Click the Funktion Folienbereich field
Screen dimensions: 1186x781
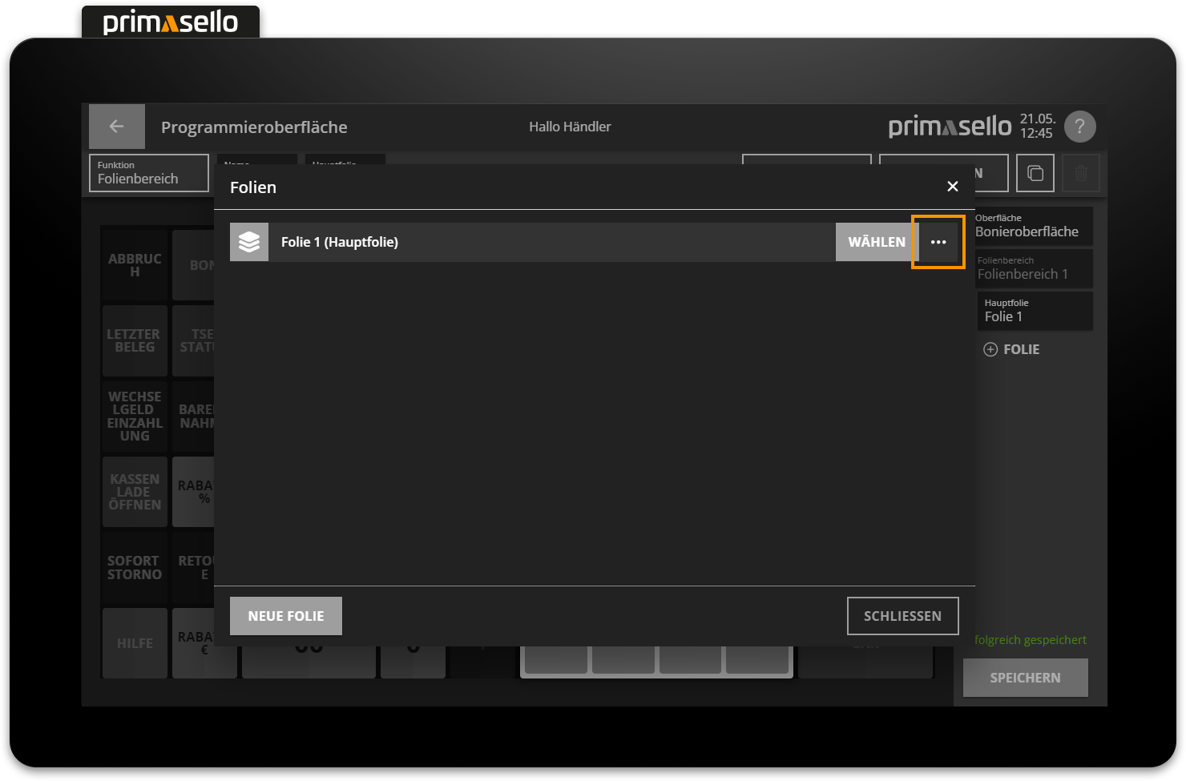click(148, 172)
